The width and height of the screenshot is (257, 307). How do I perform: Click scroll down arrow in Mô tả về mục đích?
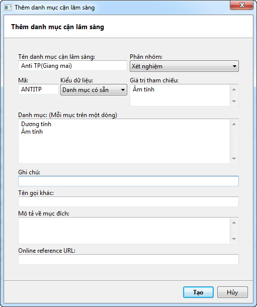coord(234,239)
